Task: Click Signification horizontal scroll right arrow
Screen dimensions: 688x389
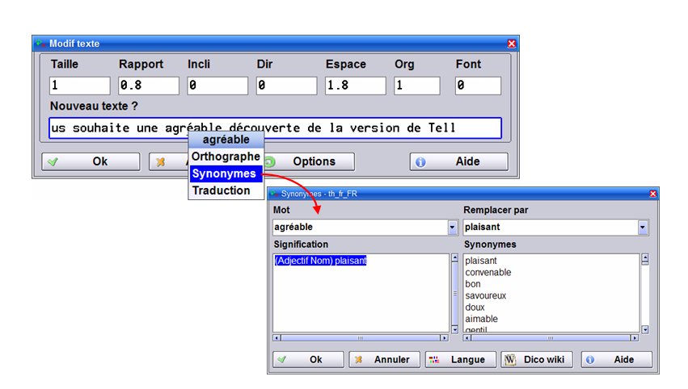Action: coord(444,338)
